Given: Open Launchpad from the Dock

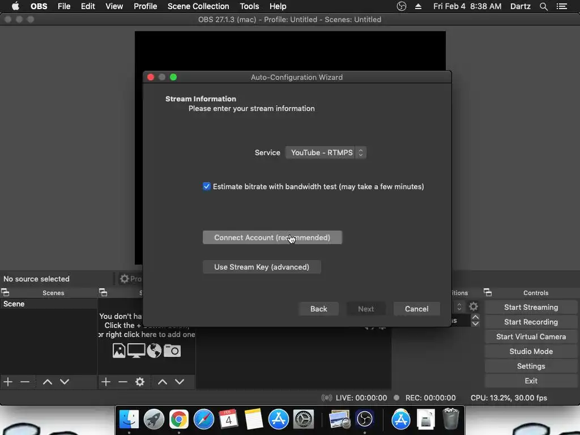Looking at the screenshot, I should pos(154,420).
